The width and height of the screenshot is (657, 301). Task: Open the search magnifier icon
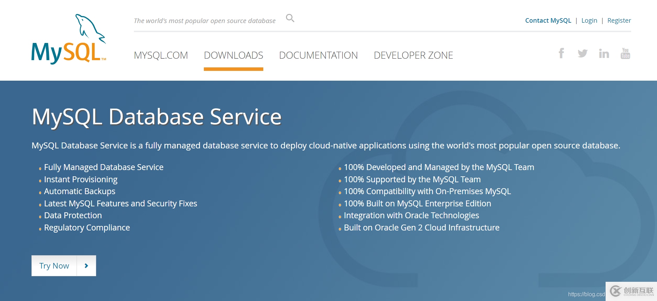pyautogui.click(x=290, y=18)
